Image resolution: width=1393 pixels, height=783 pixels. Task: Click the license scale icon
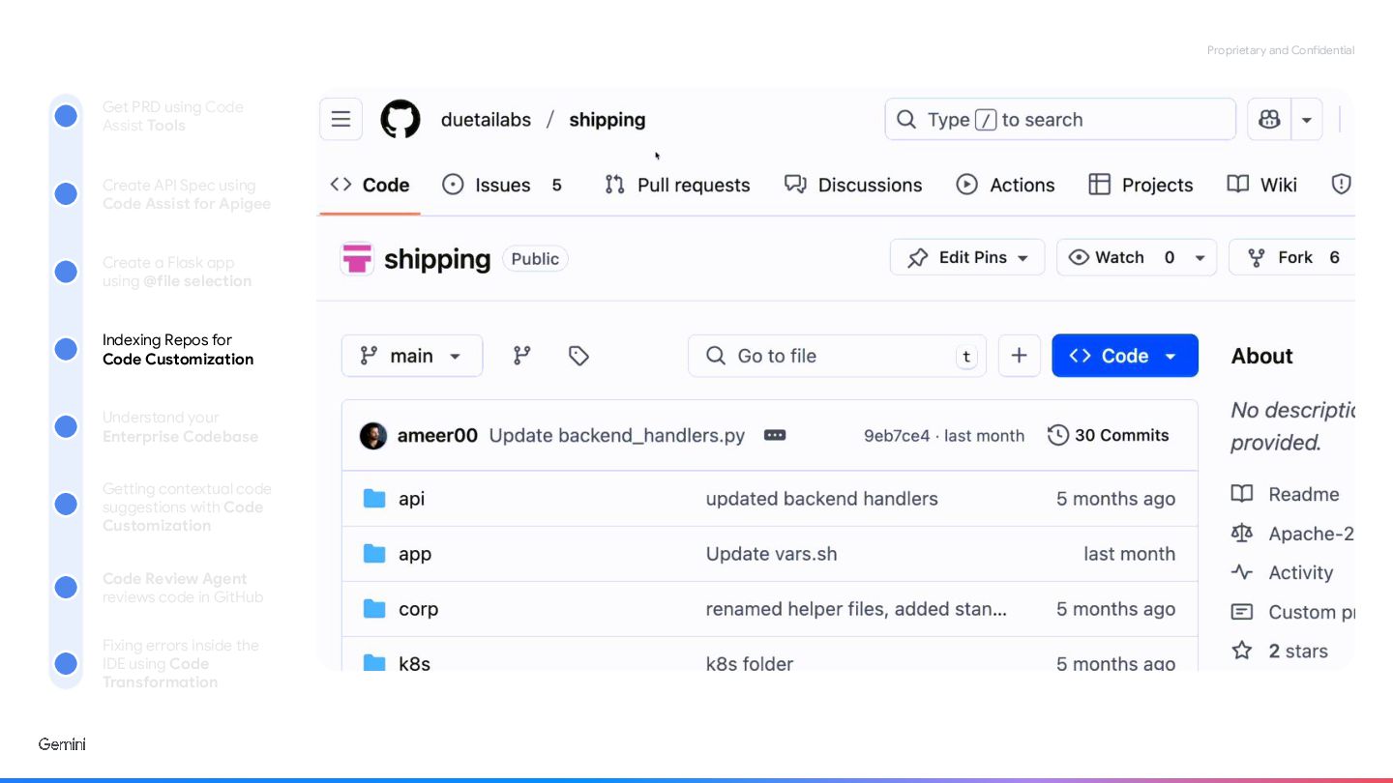point(1242,534)
